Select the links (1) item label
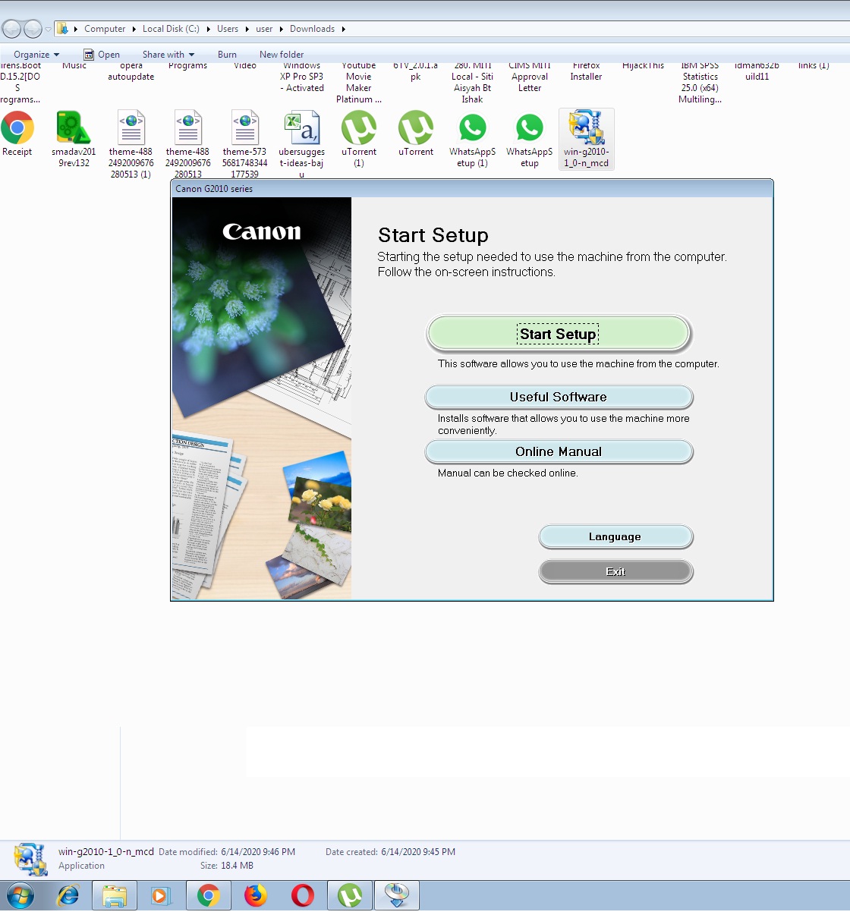Image resolution: width=850 pixels, height=915 pixels. [x=814, y=66]
